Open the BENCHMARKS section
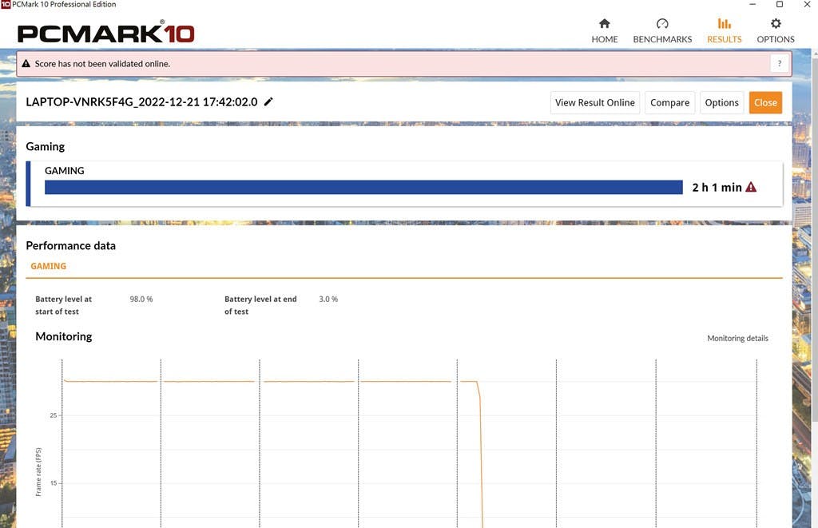 (x=662, y=31)
